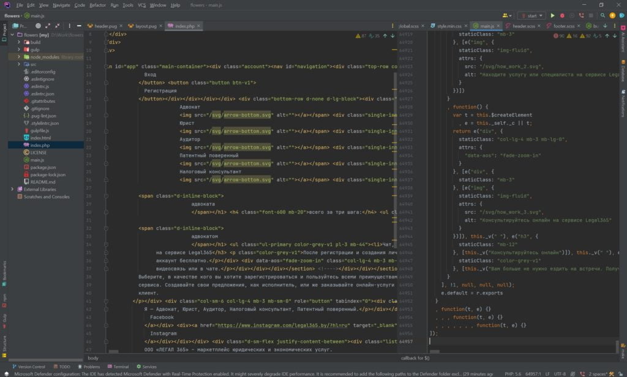Click the Select Opened File target icon

[x=38, y=26]
